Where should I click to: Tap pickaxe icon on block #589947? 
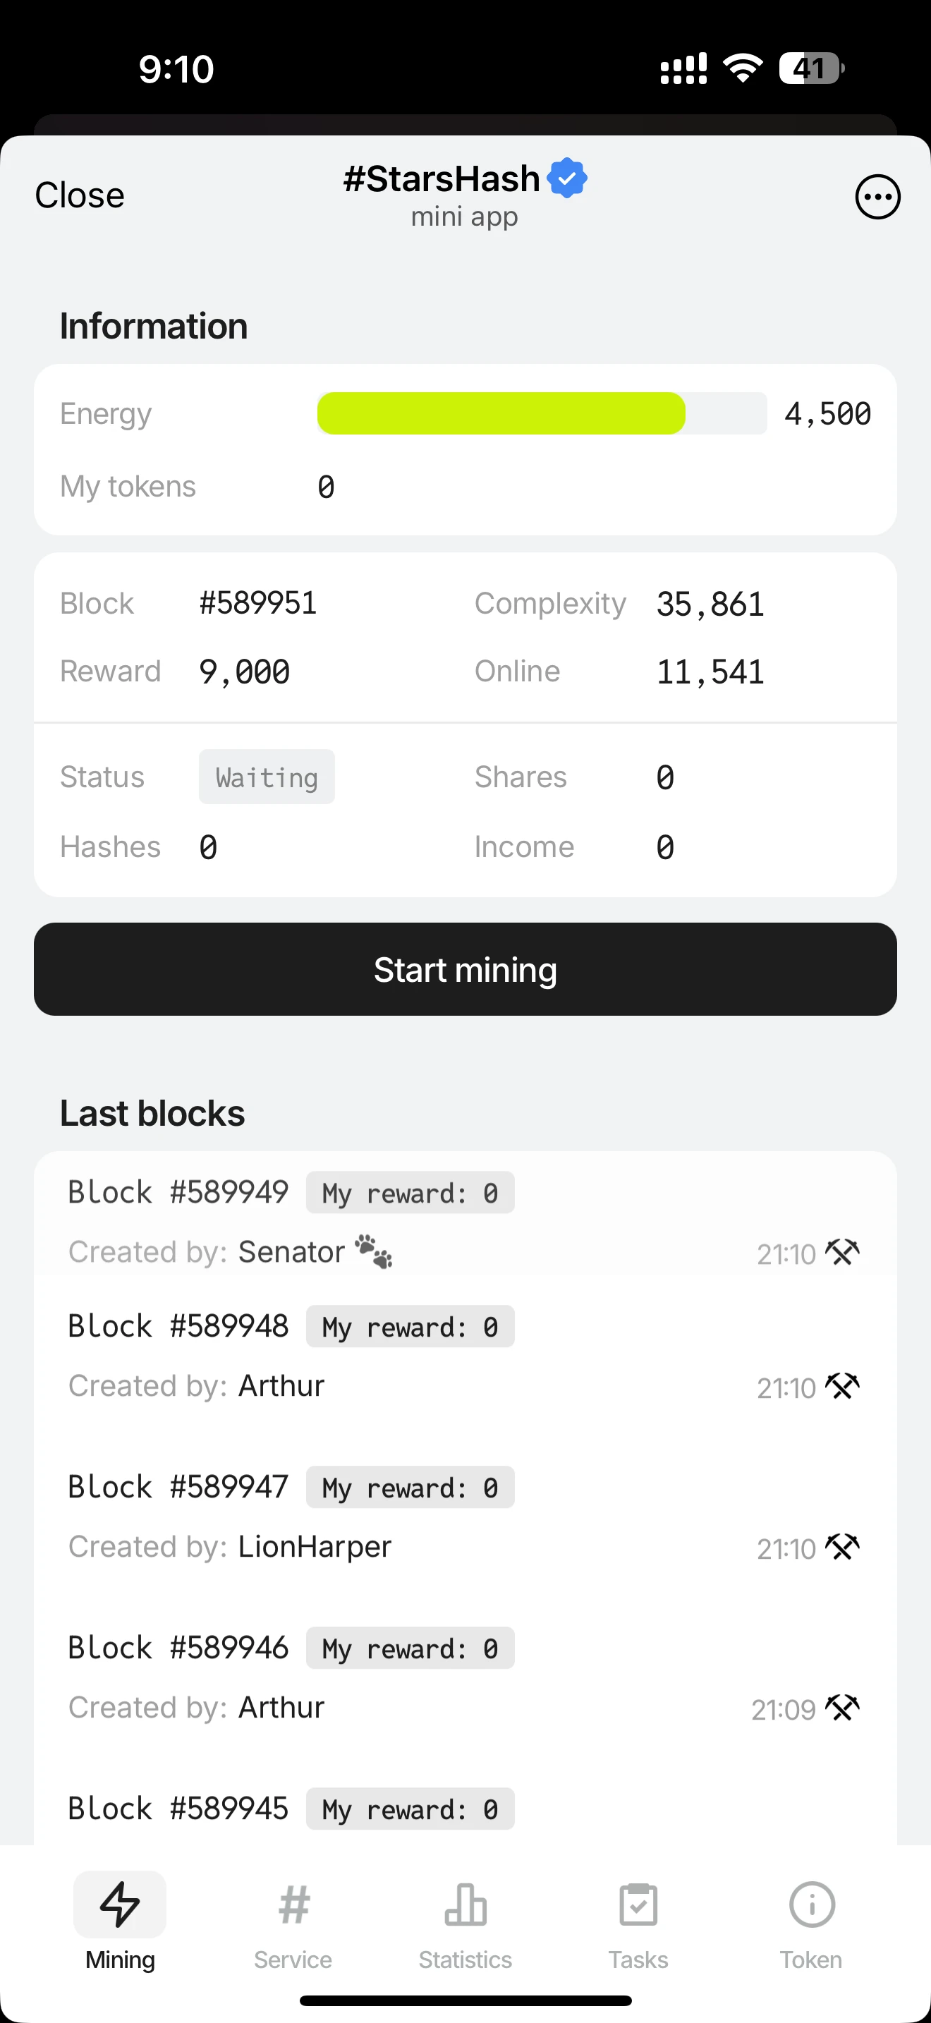click(x=842, y=1546)
